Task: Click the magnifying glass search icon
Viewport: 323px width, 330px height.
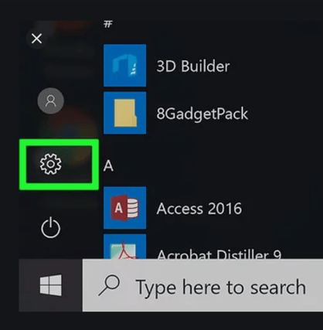Action: (x=109, y=285)
